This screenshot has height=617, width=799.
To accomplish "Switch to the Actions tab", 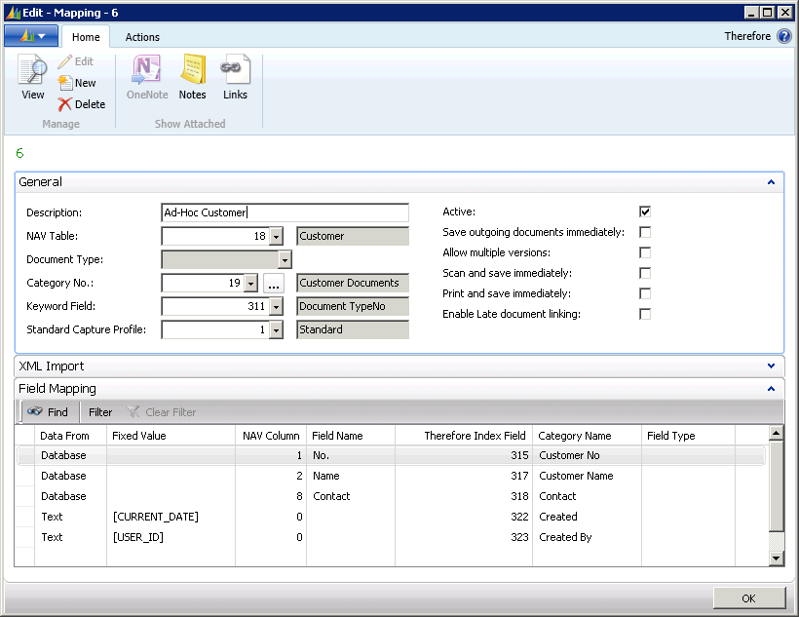I will 142,37.
